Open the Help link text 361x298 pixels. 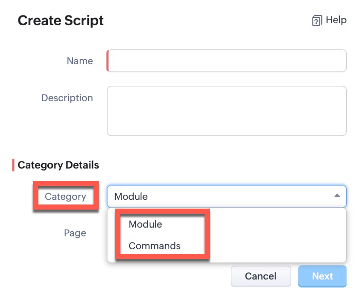[x=336, y=20]
